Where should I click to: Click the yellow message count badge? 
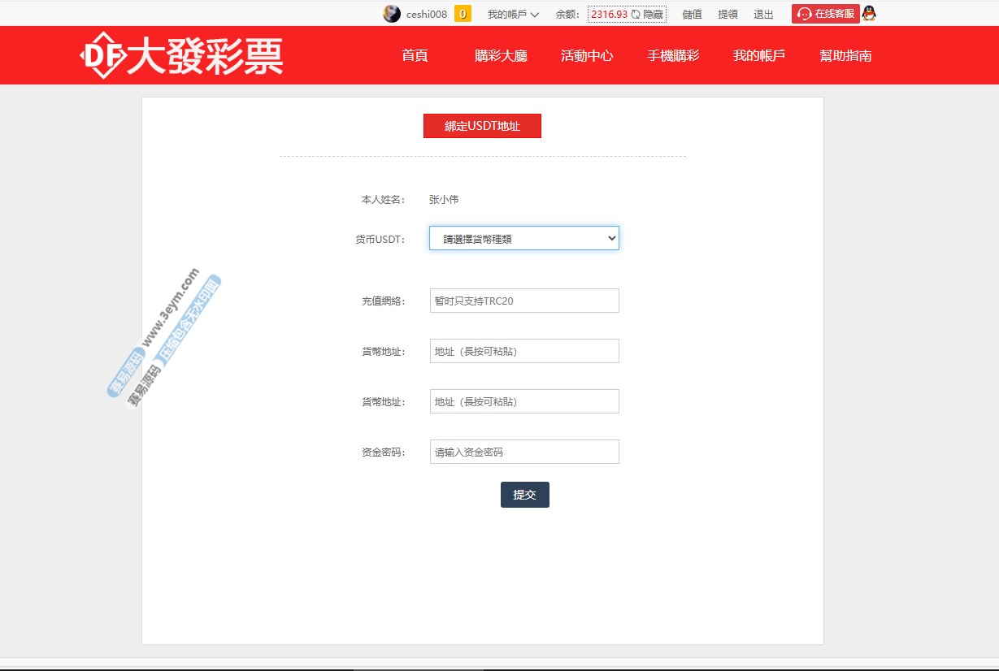[463, 14]
